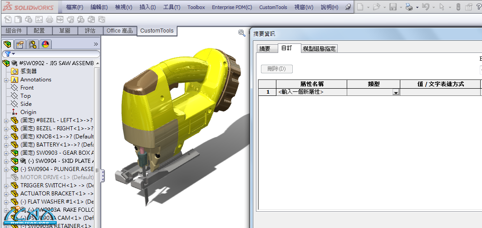Click the 值 / 文字表達方式 cell in row 1
The width and height of the screenshot is (482, 228).
click(x=440, y=92)
